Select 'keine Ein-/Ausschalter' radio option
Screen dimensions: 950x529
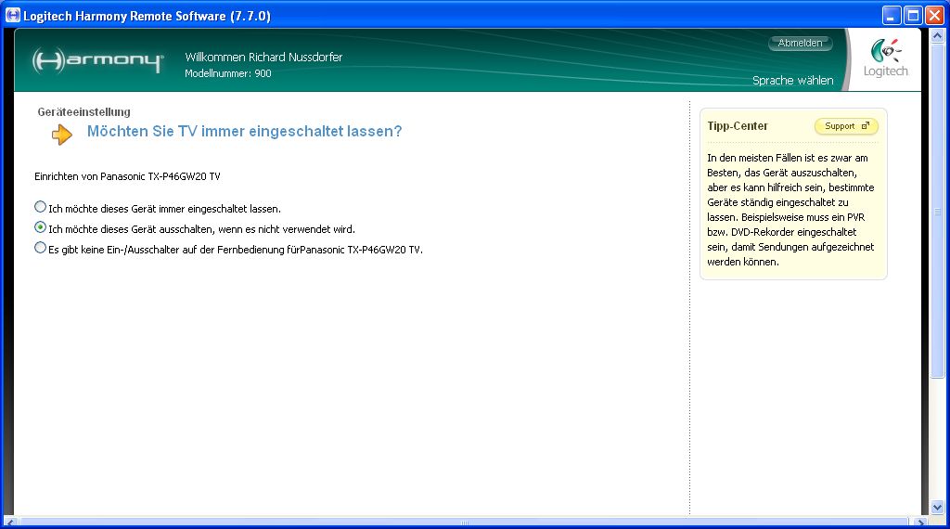pos(40,248)
